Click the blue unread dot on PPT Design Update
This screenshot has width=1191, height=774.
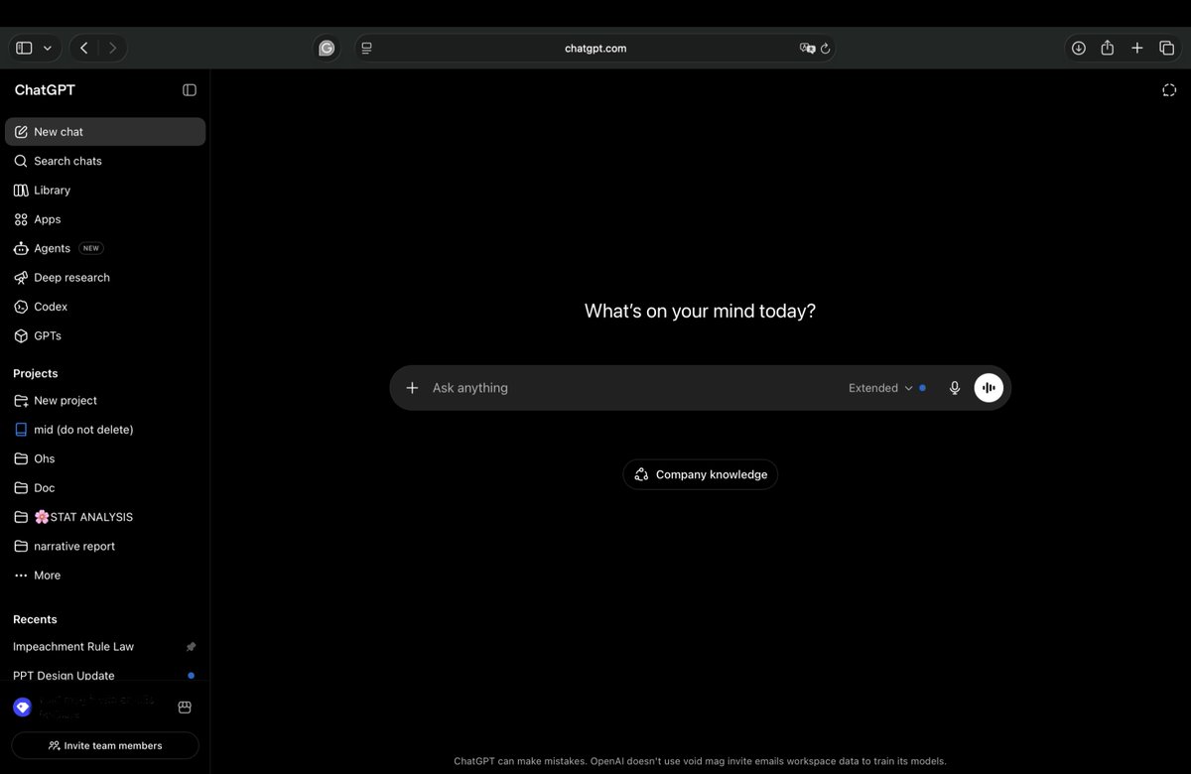click(191, 676)
